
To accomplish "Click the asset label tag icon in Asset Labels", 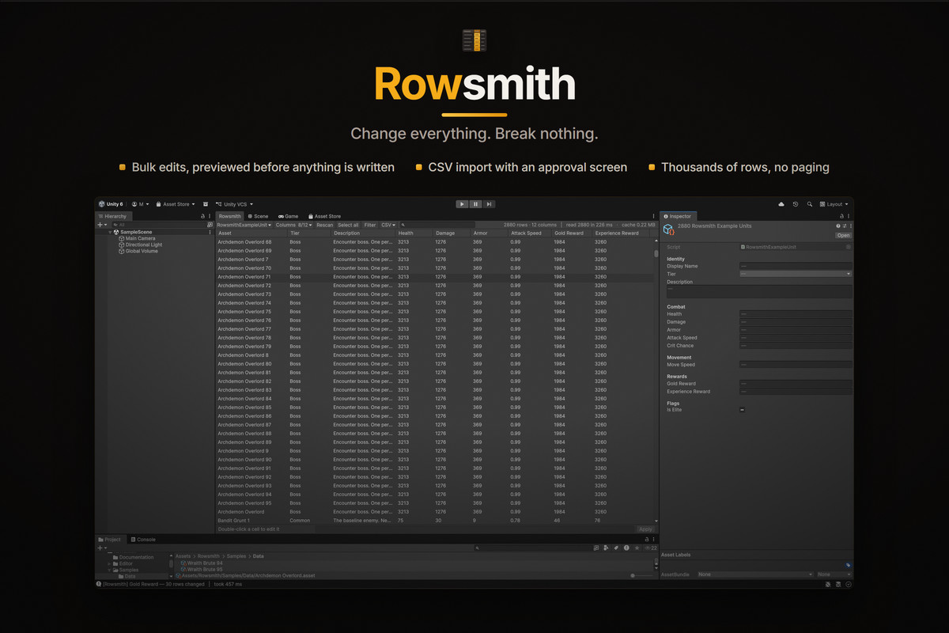I will pos(848,565).
